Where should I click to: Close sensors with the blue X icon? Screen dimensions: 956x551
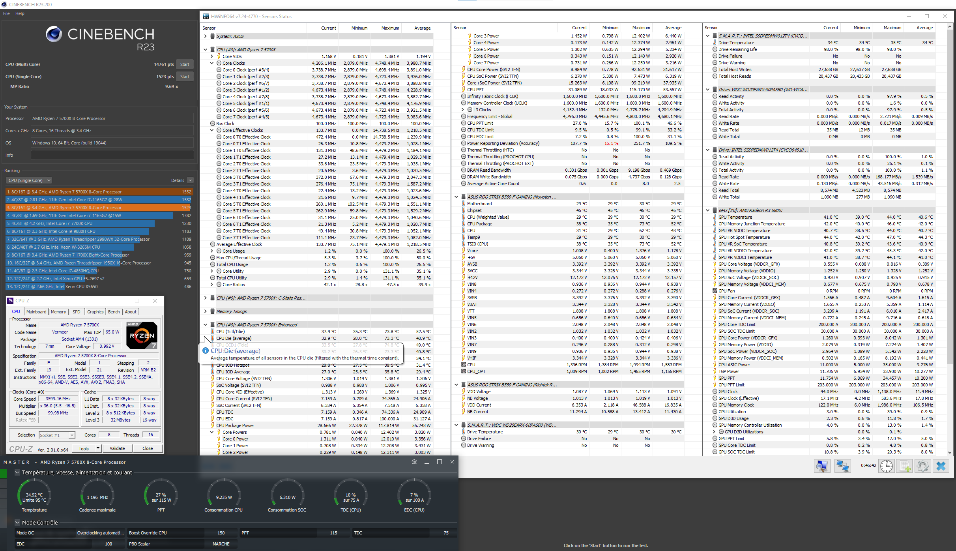(941, 466)
